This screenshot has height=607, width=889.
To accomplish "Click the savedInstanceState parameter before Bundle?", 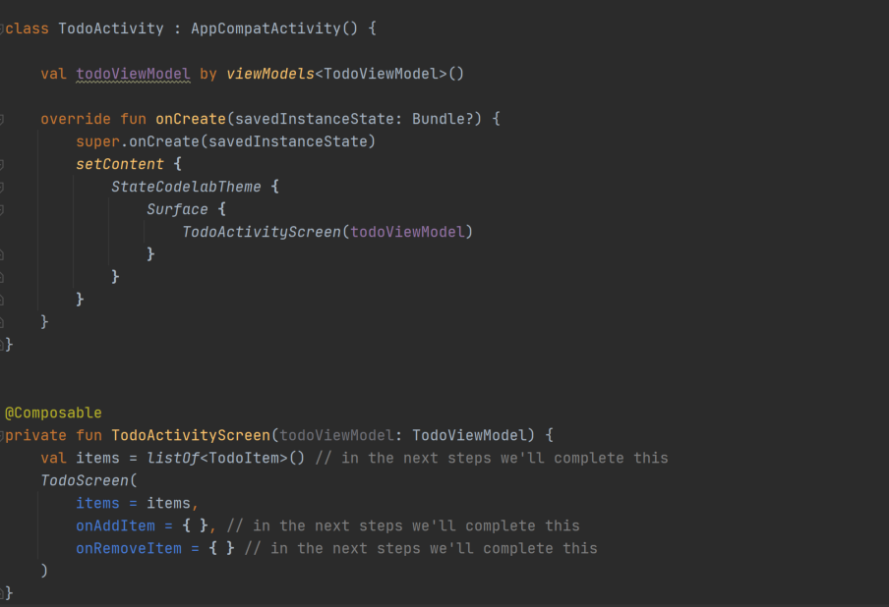I will (315, 119).
